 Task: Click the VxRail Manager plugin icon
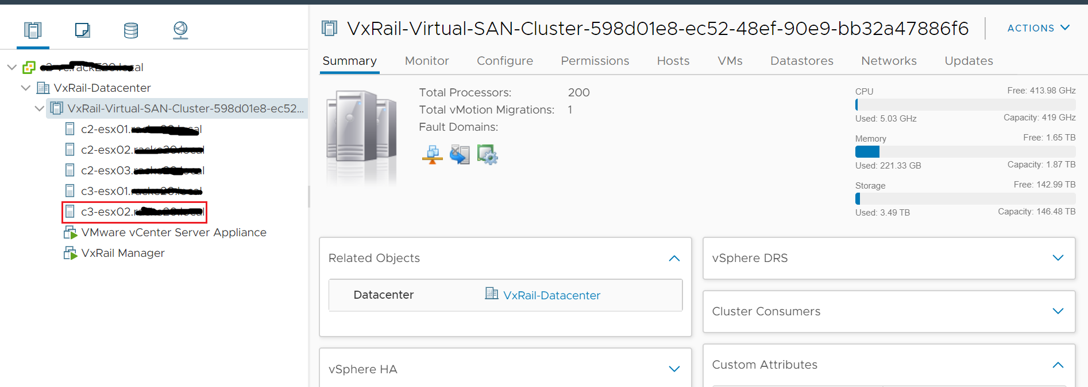(x=70, y=252)
